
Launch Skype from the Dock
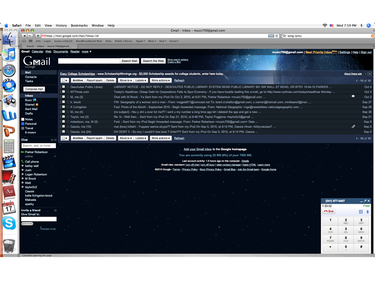pos(9,223)
